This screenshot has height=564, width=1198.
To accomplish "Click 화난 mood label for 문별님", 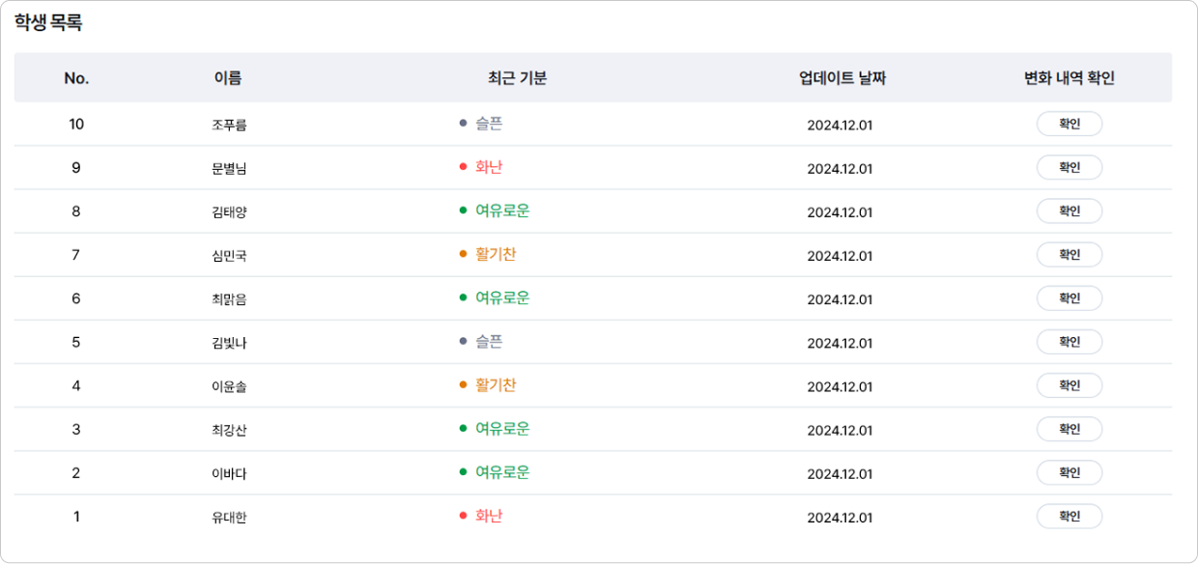I will [488, 167].
